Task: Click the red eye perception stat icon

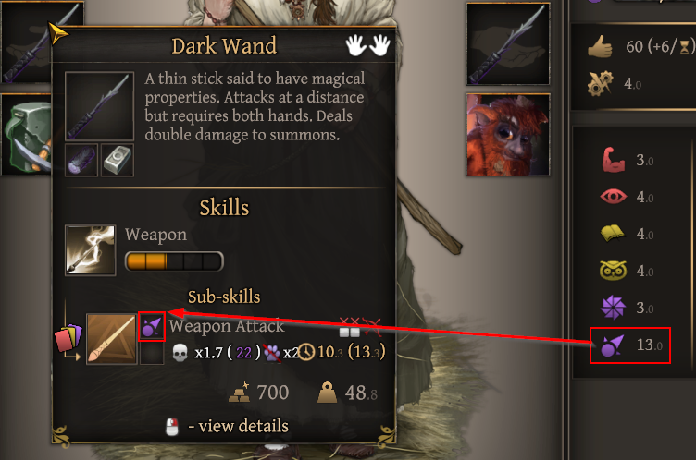Action: [x=613, y=197]
